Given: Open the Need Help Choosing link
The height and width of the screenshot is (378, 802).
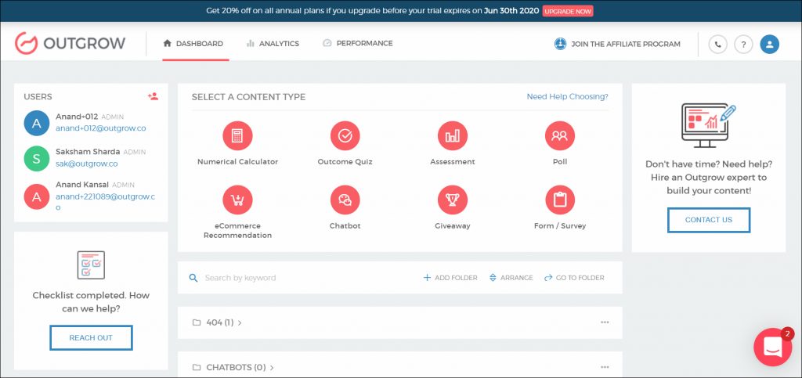Looking at the screenshot, I should (567, 97).
